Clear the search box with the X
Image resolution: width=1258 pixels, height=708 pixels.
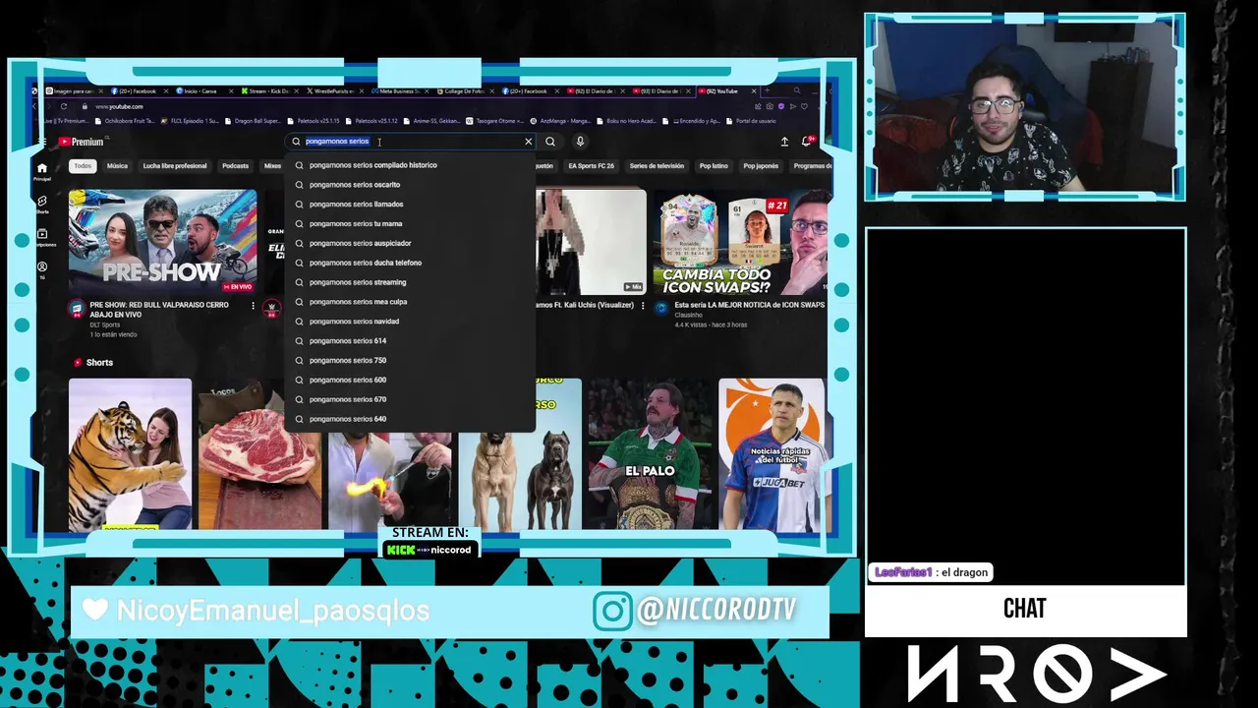coord(528,142)
